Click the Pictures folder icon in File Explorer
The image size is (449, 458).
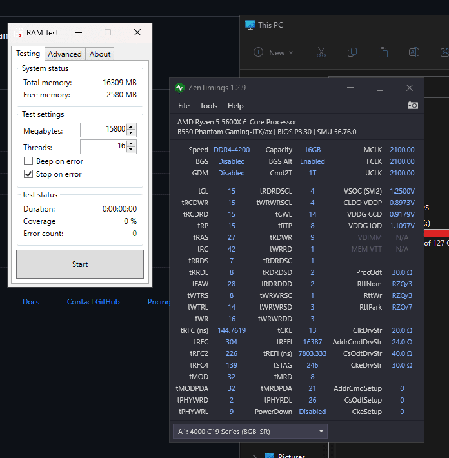[x=270, y=455]
